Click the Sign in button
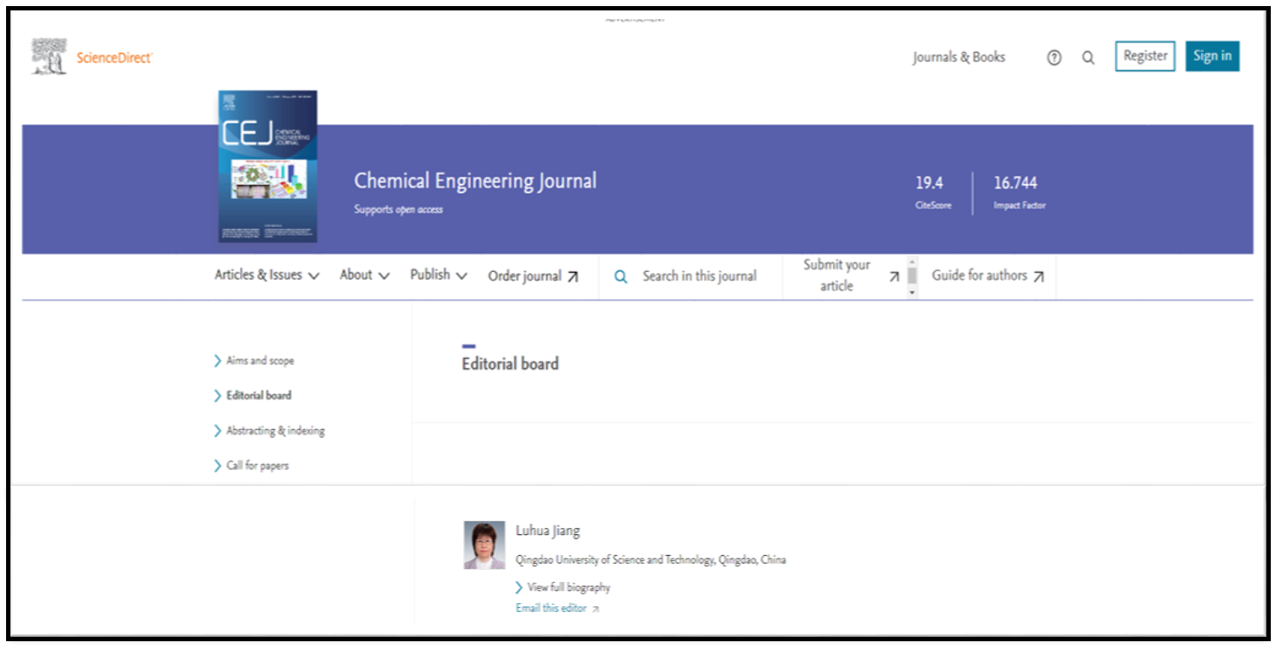The image size is (1276, 649). click(1212, 56)
